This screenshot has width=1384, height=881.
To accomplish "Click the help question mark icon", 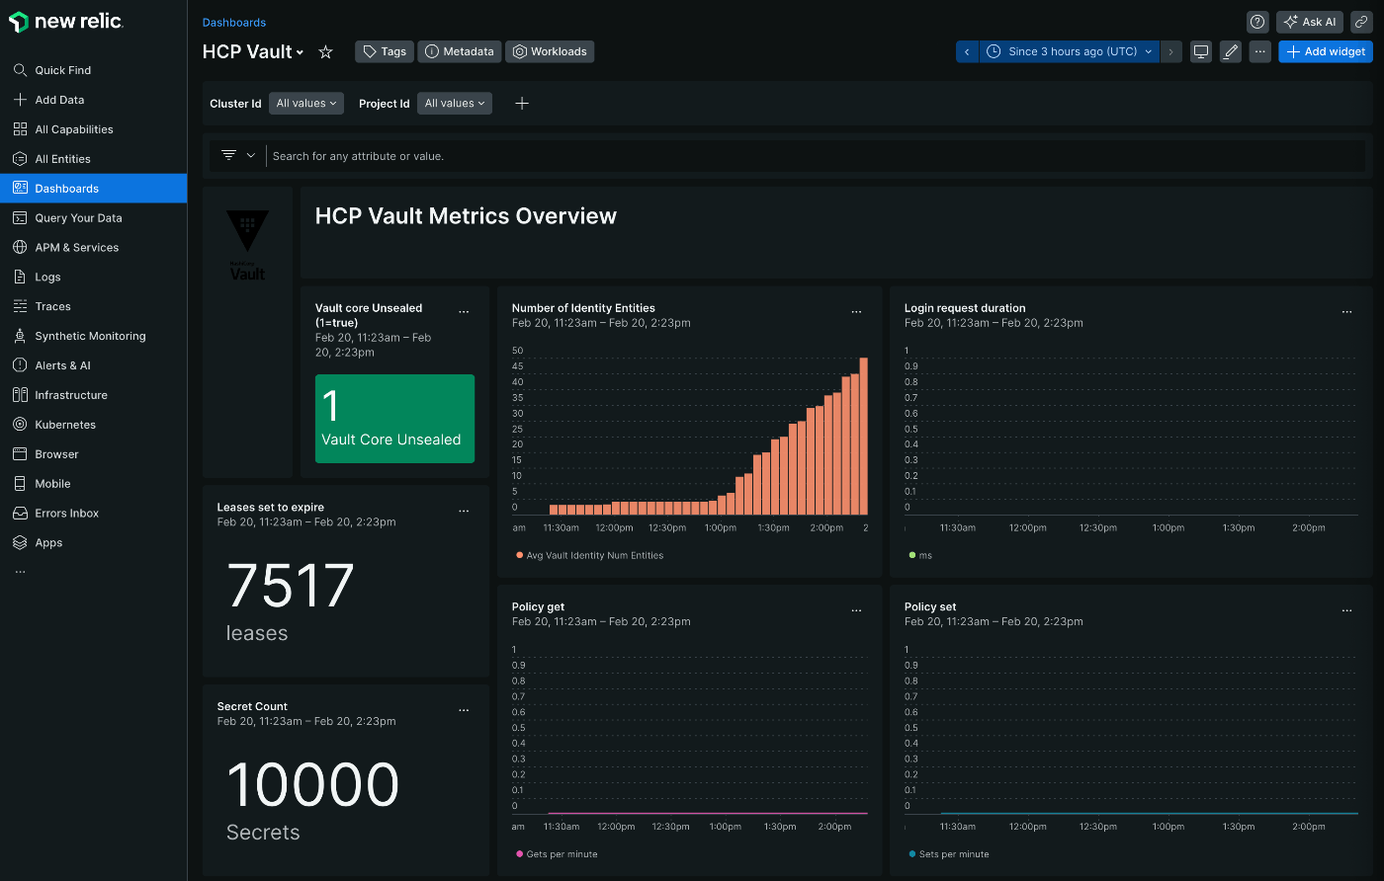I will [x=1257, y=22].
